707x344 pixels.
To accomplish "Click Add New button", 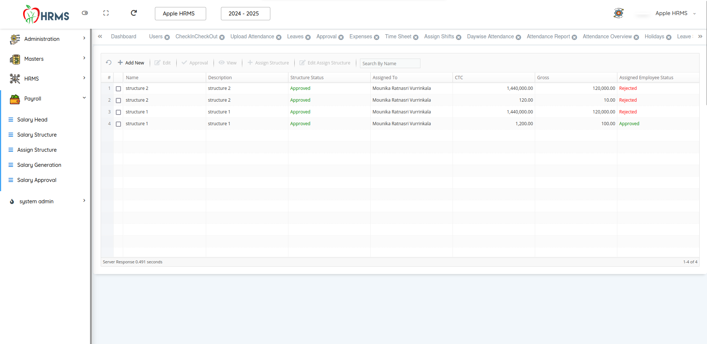I will click(x=131, y=63).
